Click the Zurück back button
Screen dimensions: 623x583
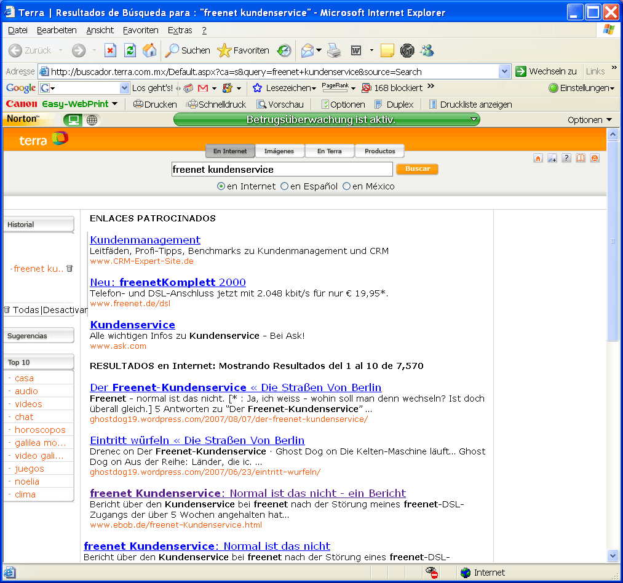(x=30, y=50)
